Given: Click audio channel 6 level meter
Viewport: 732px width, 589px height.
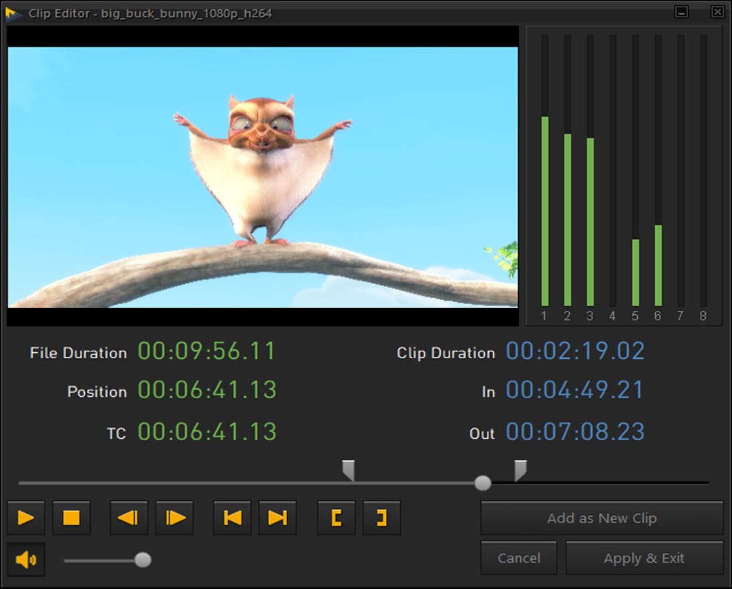Looking at the screenshot, I should click(659, 171).
